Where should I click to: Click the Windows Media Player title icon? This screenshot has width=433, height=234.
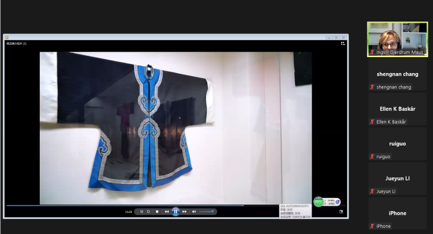pyautogui.click(x=7, y=37)
